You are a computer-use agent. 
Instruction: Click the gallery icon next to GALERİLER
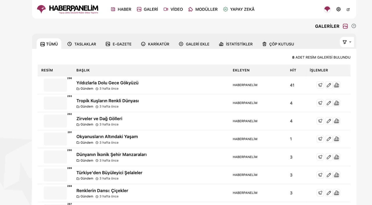click(345, 26)
